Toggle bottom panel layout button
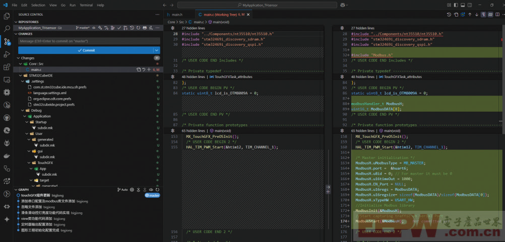 point(463,5)
